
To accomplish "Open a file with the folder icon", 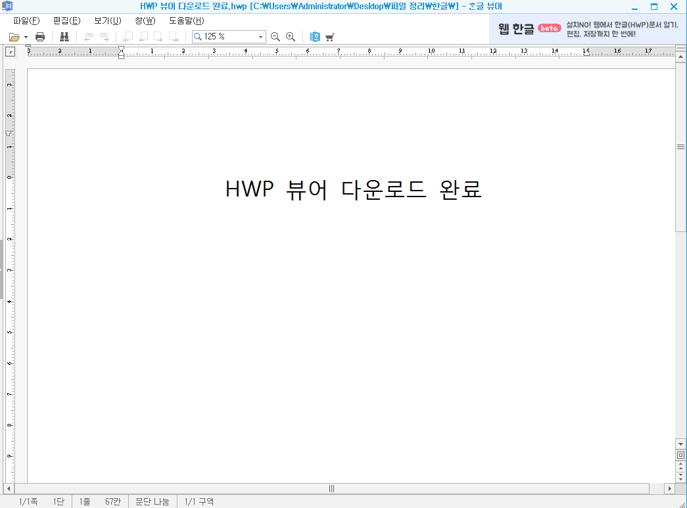I will point(14,37).
